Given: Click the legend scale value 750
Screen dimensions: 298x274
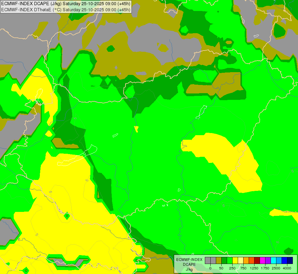Looking at the screenshot, I should pos(243,268).
